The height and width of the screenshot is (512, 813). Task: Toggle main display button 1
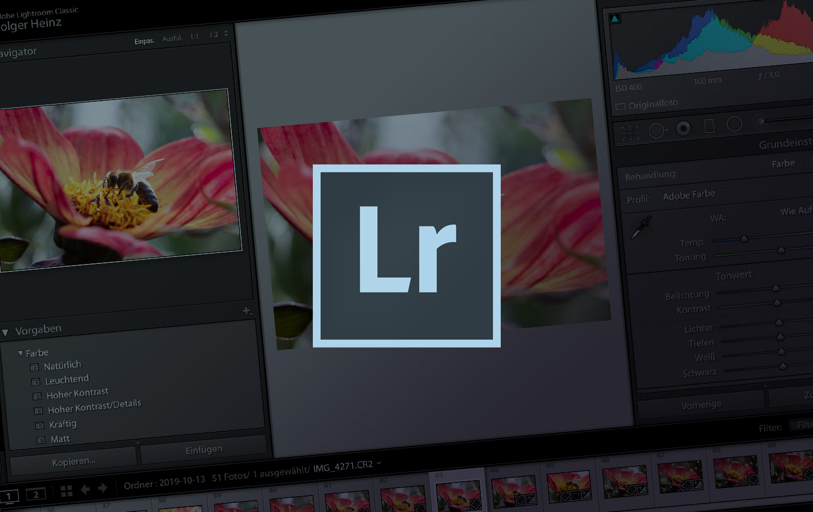(9, 497)
